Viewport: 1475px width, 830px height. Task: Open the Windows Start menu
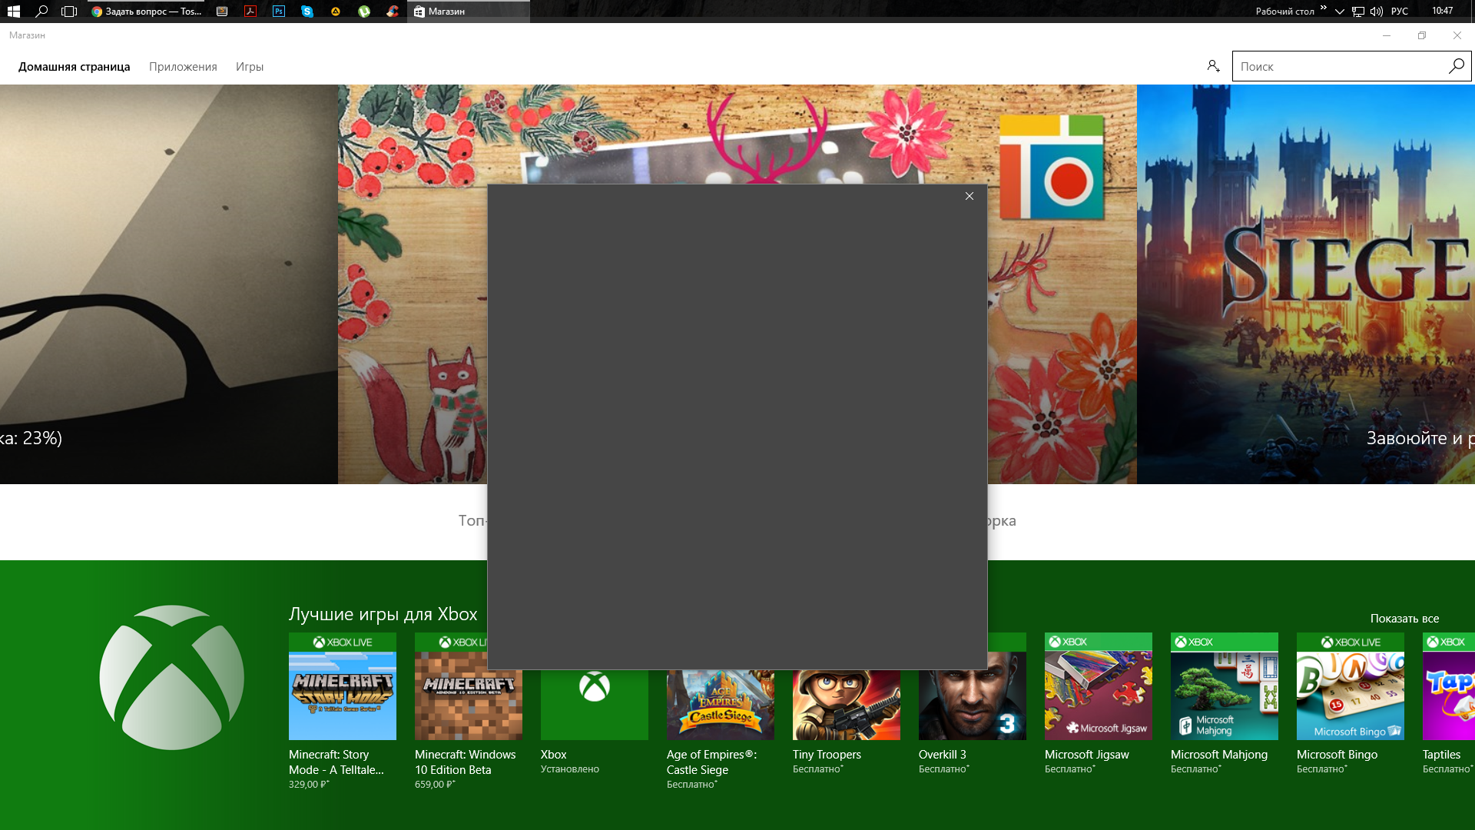[x=13, y=12]
